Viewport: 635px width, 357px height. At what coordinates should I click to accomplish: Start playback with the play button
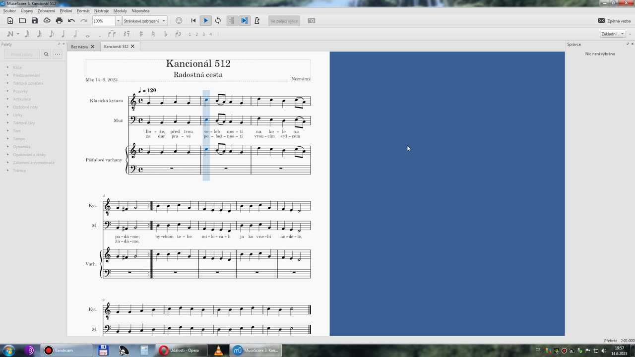click(206, 21)
